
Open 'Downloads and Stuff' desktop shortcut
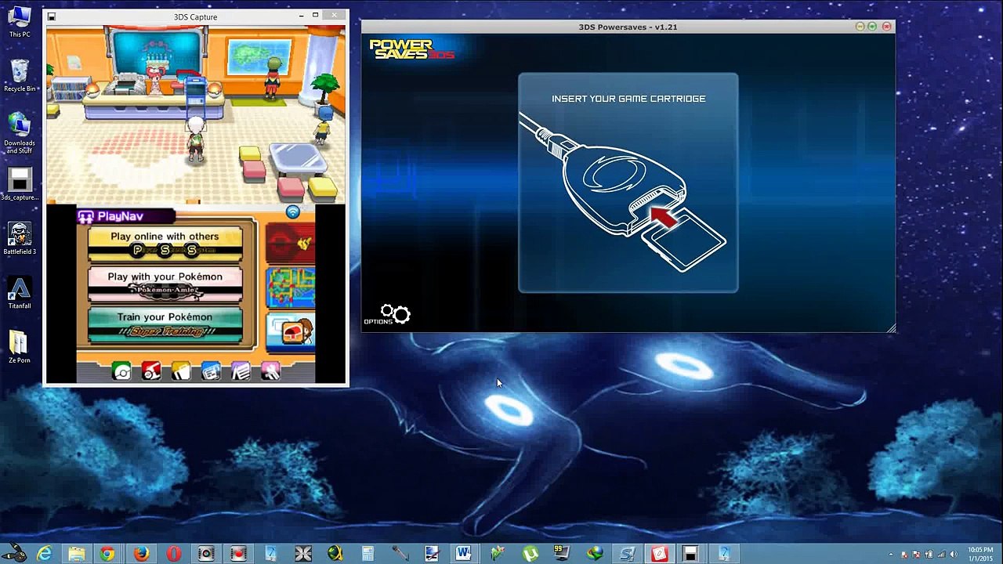click(20, 133)
